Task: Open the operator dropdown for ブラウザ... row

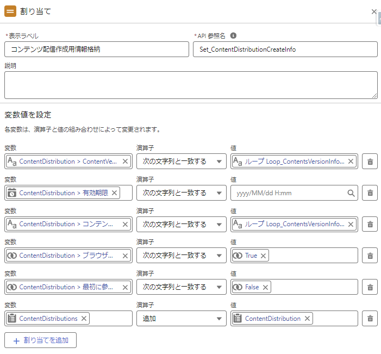Action: 182,256
